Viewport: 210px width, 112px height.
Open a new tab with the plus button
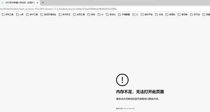(x=43, y=3)
